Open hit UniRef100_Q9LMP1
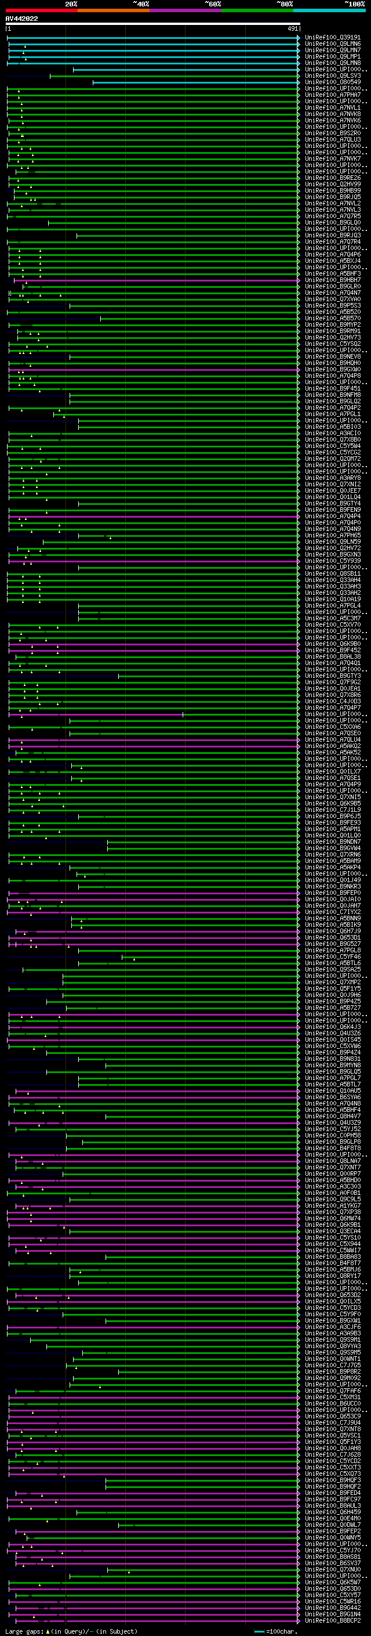 333,56
